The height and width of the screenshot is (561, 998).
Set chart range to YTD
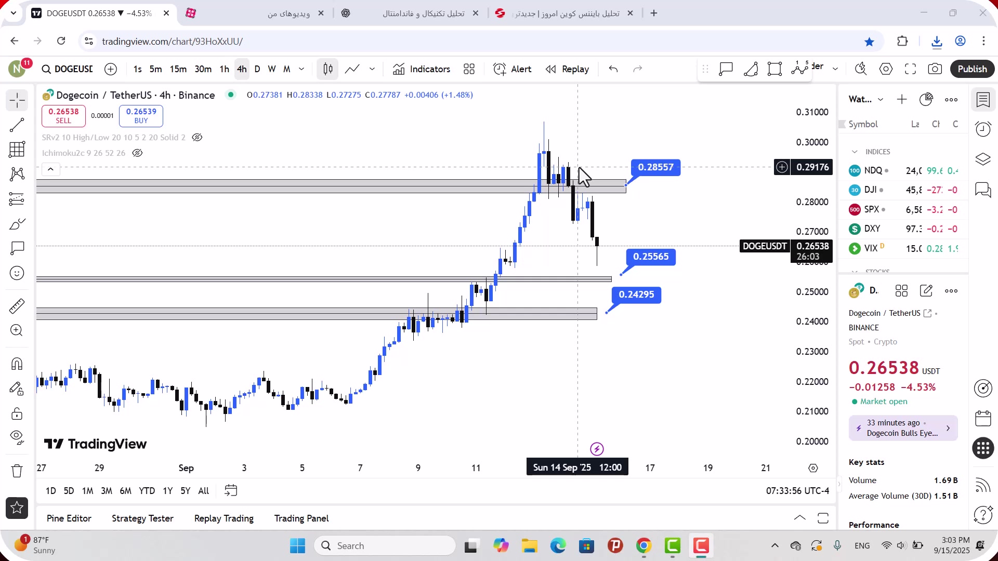pyautogui.click(x=147, y=491)
